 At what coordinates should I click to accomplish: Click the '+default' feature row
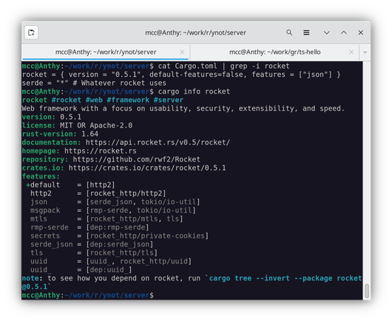(70, 184)
